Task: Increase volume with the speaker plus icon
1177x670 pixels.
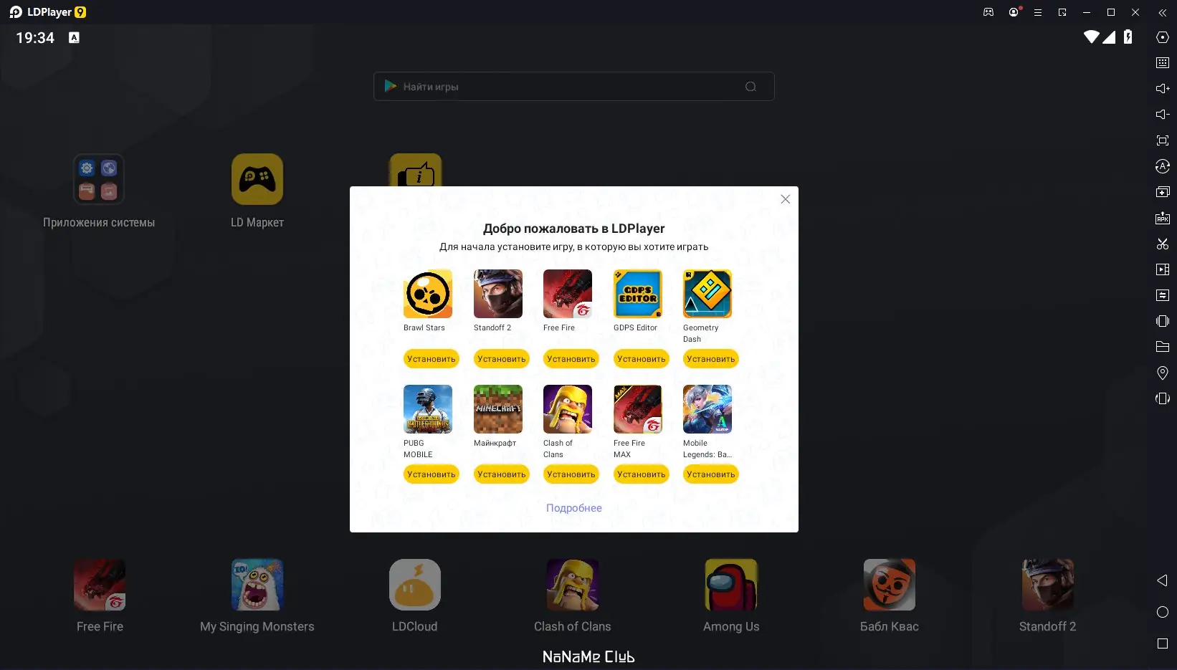Action: point(1163,89)
